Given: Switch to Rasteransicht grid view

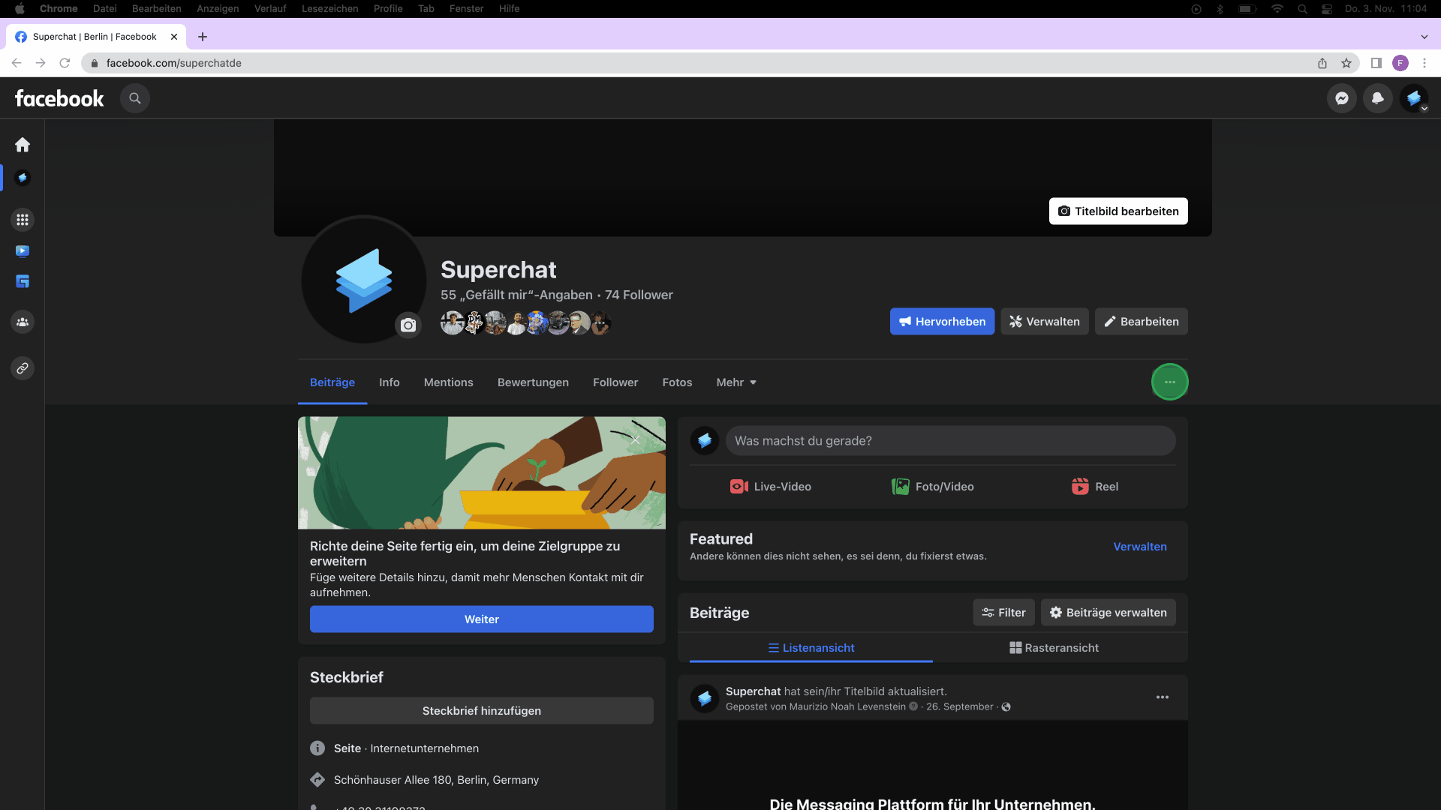Looking at the screenshot, I should (x=1054, y=647).
